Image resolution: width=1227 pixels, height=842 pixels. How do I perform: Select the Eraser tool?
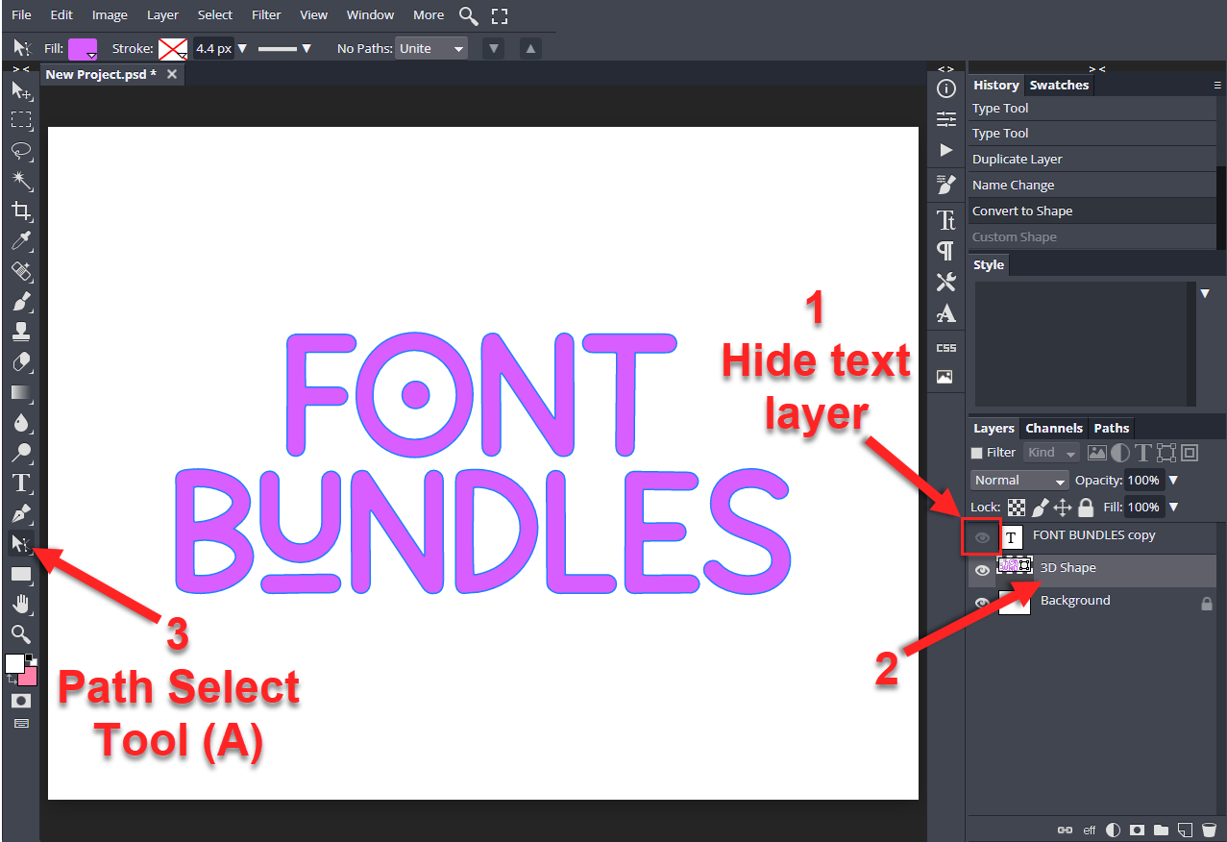point(20,362)
